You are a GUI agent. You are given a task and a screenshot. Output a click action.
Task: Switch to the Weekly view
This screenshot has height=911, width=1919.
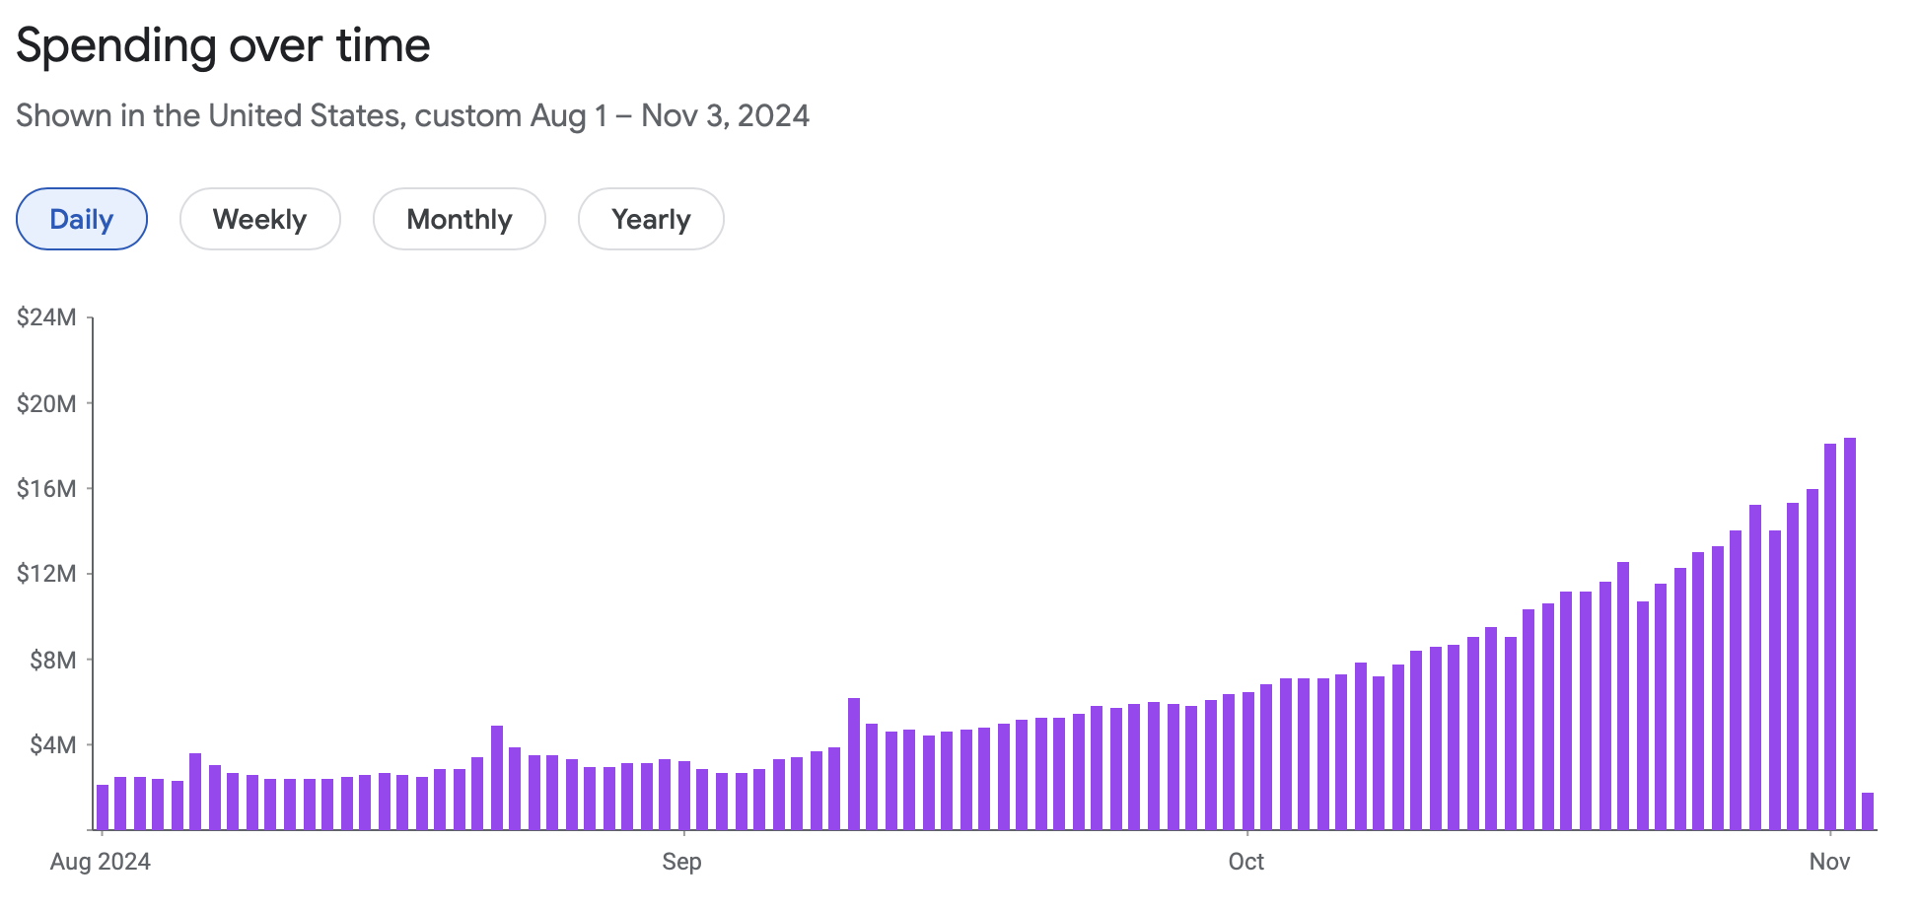(x=259, y=219)
